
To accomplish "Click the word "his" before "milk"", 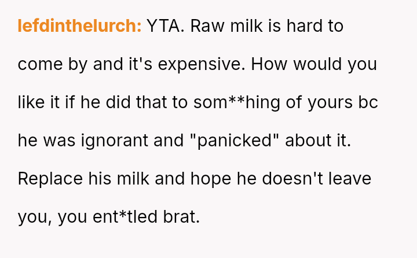I will click(103, 179).
